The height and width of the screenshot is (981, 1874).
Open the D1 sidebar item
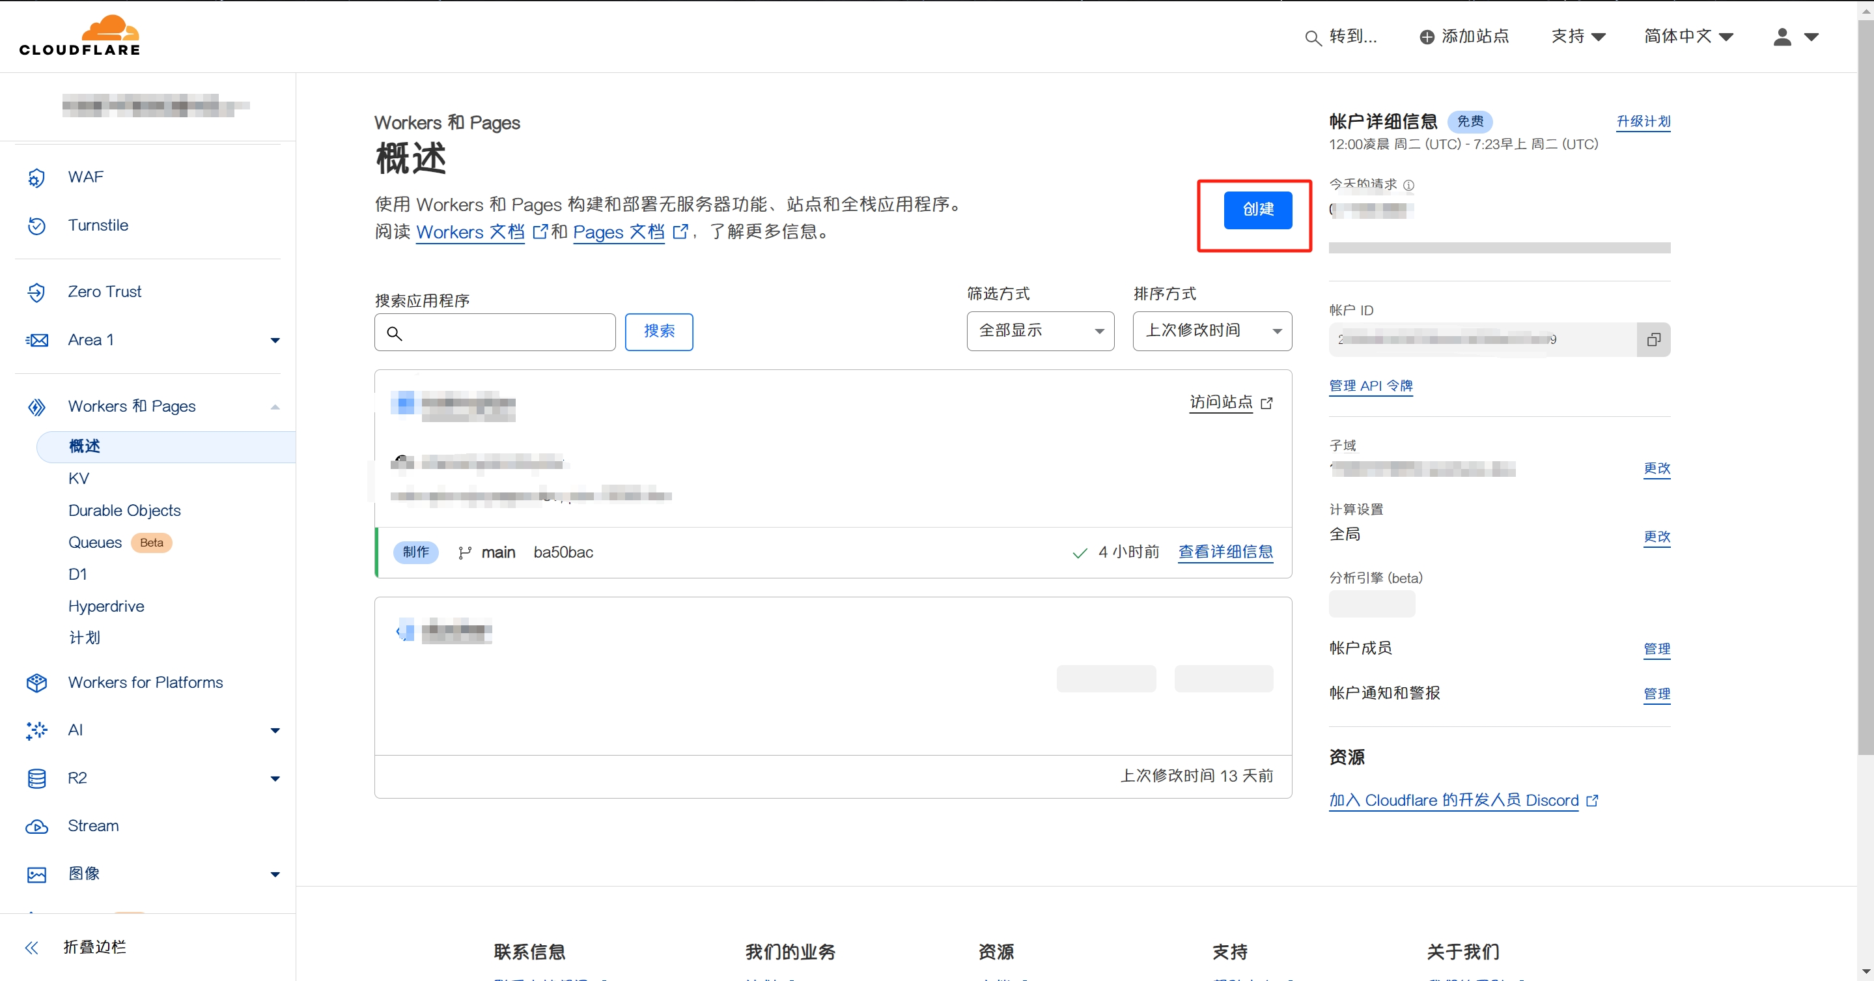click(x=77, y=575)
